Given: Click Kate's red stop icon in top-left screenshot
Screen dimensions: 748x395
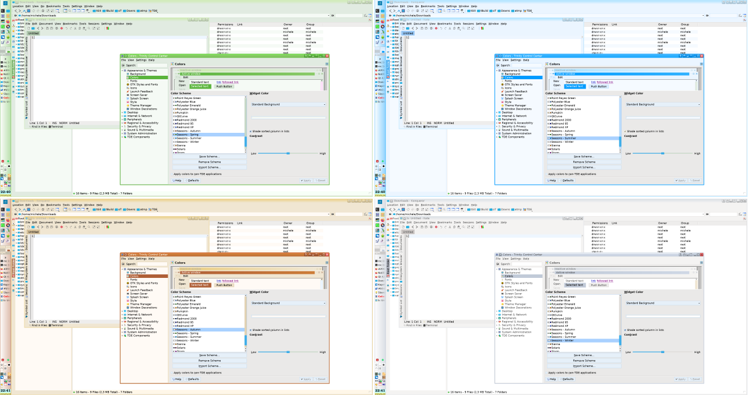Looking at the screenshot, I should [x=62, y=29].
